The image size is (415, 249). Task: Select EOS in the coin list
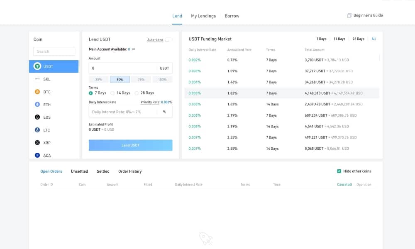[54, 117]
